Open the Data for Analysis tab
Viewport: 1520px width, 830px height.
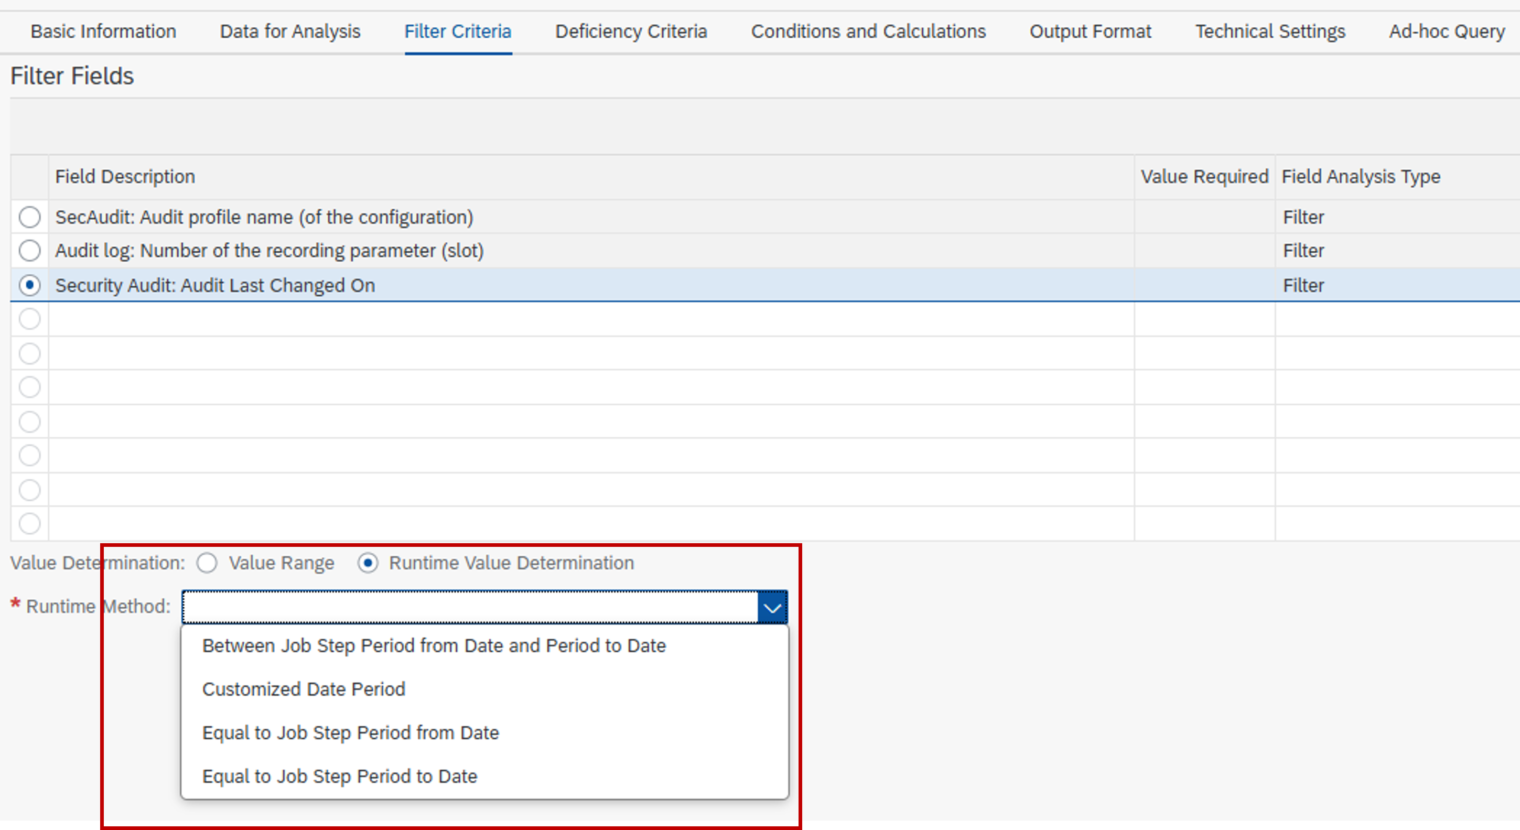(x=290, y=31)
